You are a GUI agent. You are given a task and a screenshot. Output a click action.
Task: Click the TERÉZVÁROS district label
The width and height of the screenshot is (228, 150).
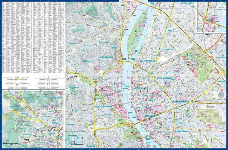[x=164, y=78]
